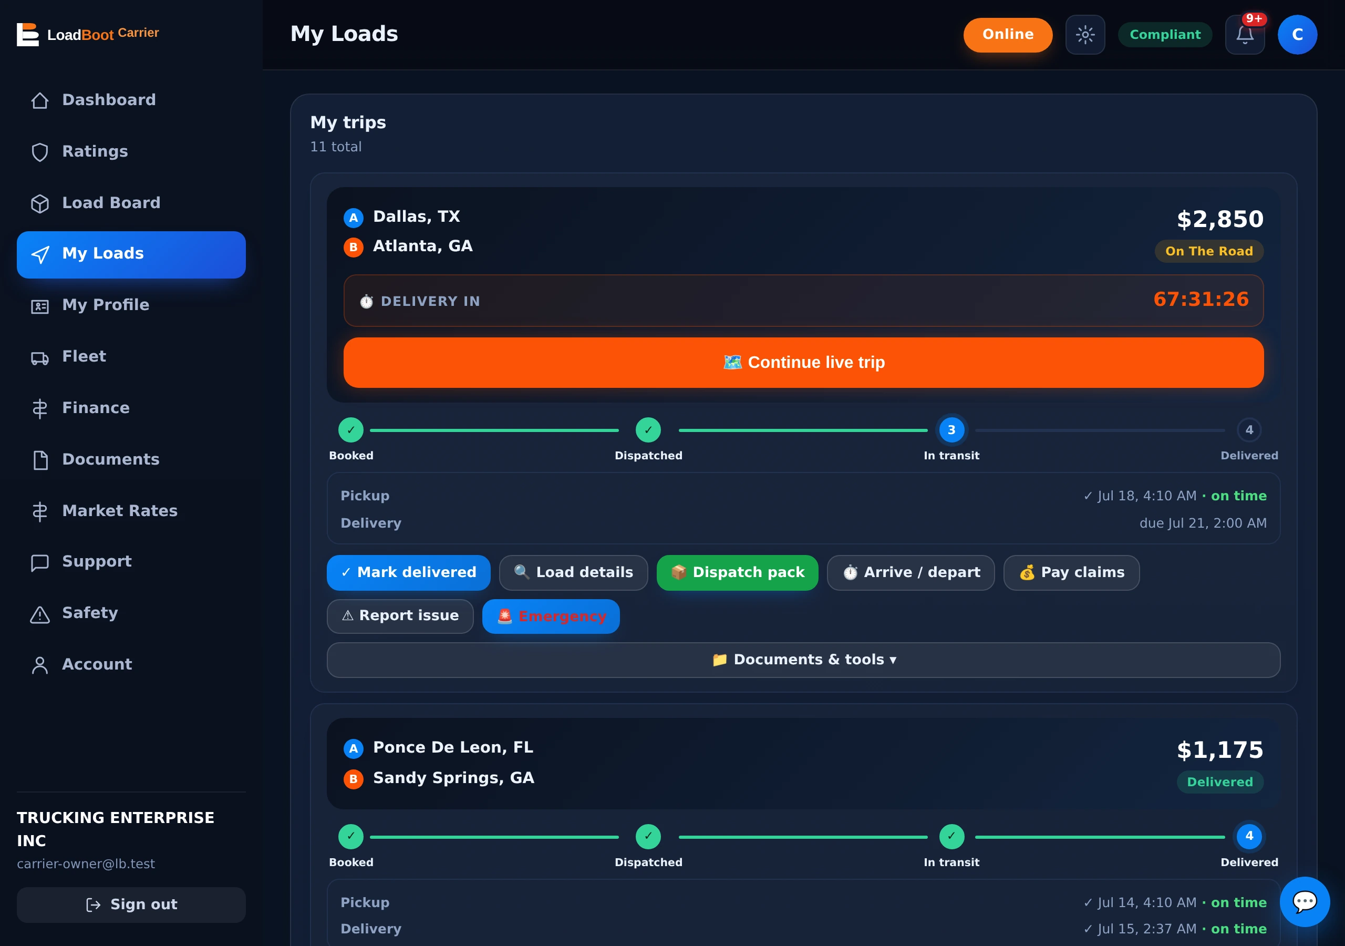
Task: View Market Rates in sidebar
Action: click(x=131, y=511)
